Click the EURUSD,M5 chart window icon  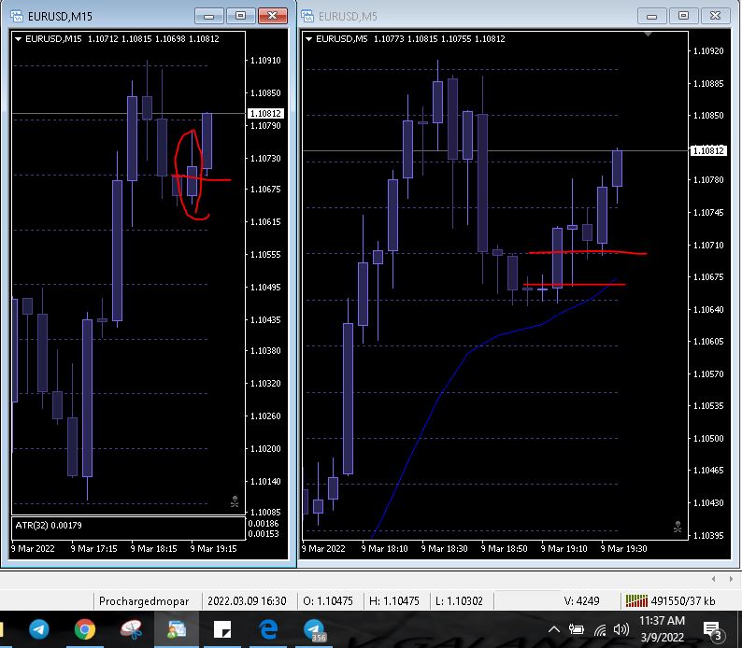[307, 16]
